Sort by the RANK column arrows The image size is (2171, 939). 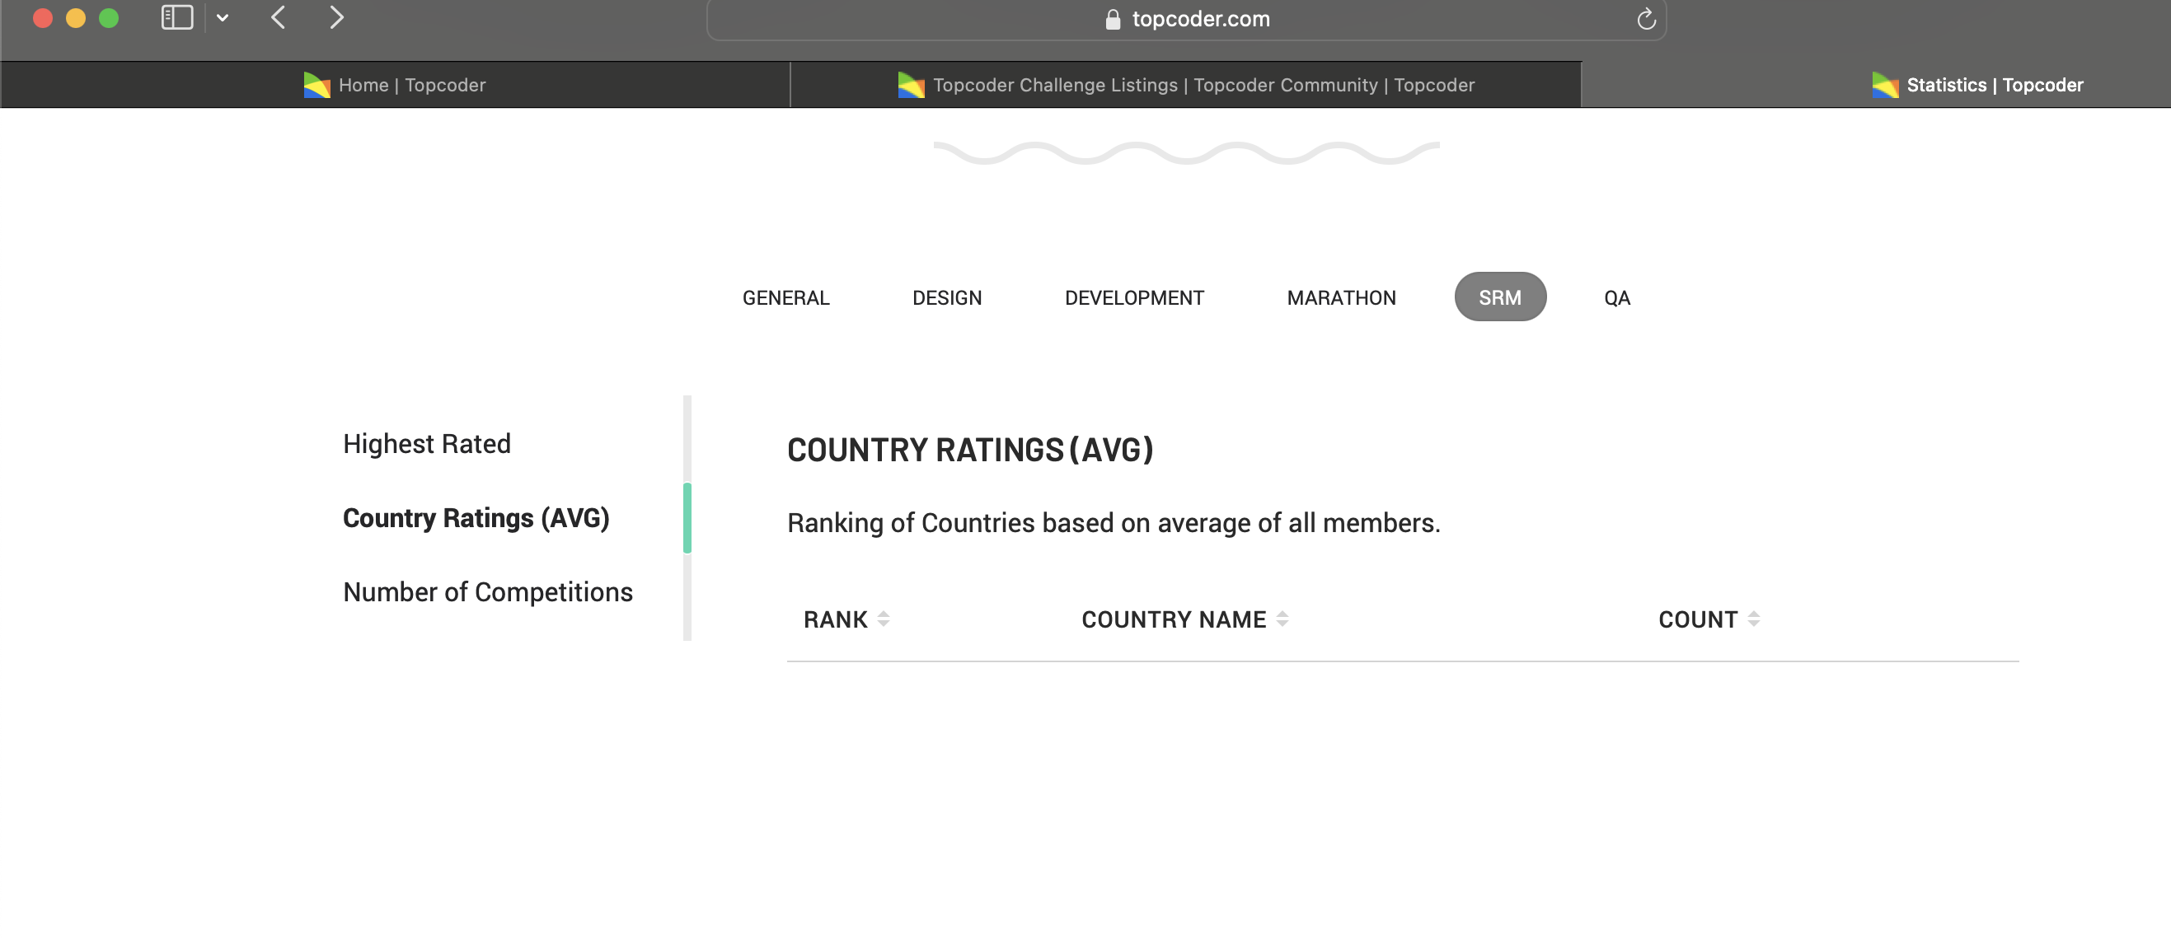click(884, 619)
